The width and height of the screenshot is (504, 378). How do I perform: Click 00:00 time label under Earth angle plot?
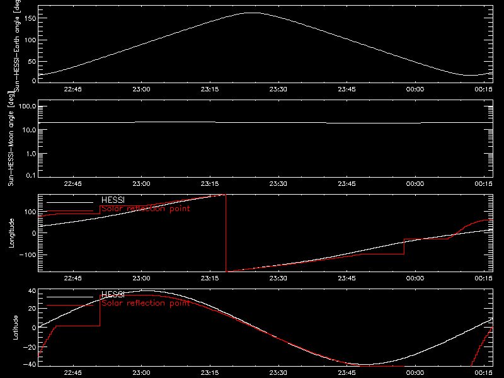click(415, 89)
